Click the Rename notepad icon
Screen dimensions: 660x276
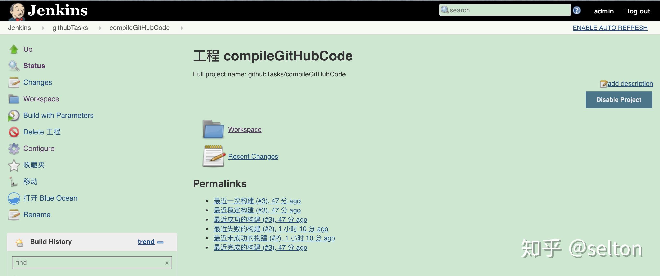click(x=14, y=215)
